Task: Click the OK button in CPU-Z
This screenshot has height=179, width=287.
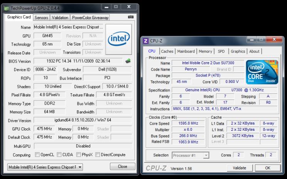Action: click(x=266, y=168)
